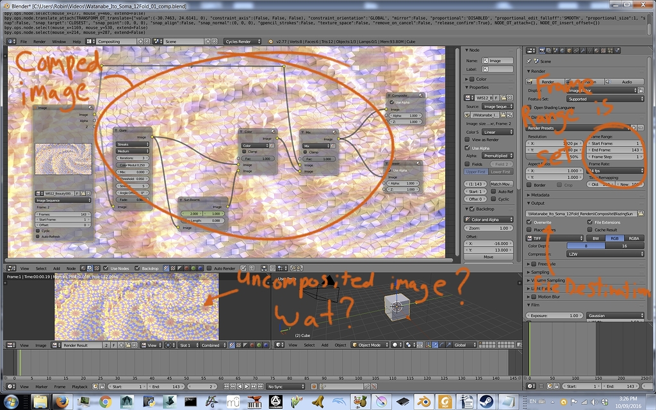Expand the Metadata panel
The height and width of the screenshot is (410, 656).
[x=540, y=195]
